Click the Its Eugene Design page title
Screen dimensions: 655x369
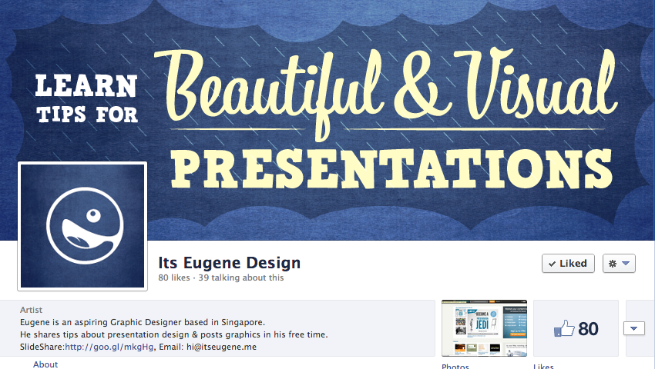point(229,263)
